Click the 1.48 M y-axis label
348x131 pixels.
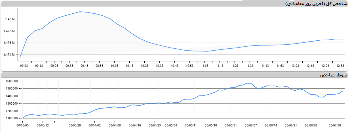point(10,19)
